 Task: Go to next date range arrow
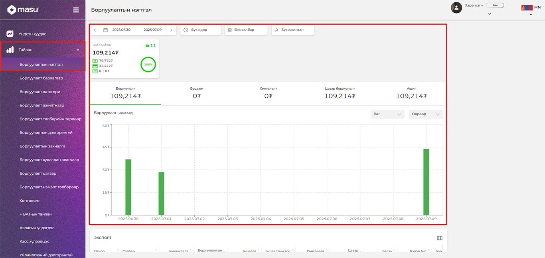coord(171,30)
